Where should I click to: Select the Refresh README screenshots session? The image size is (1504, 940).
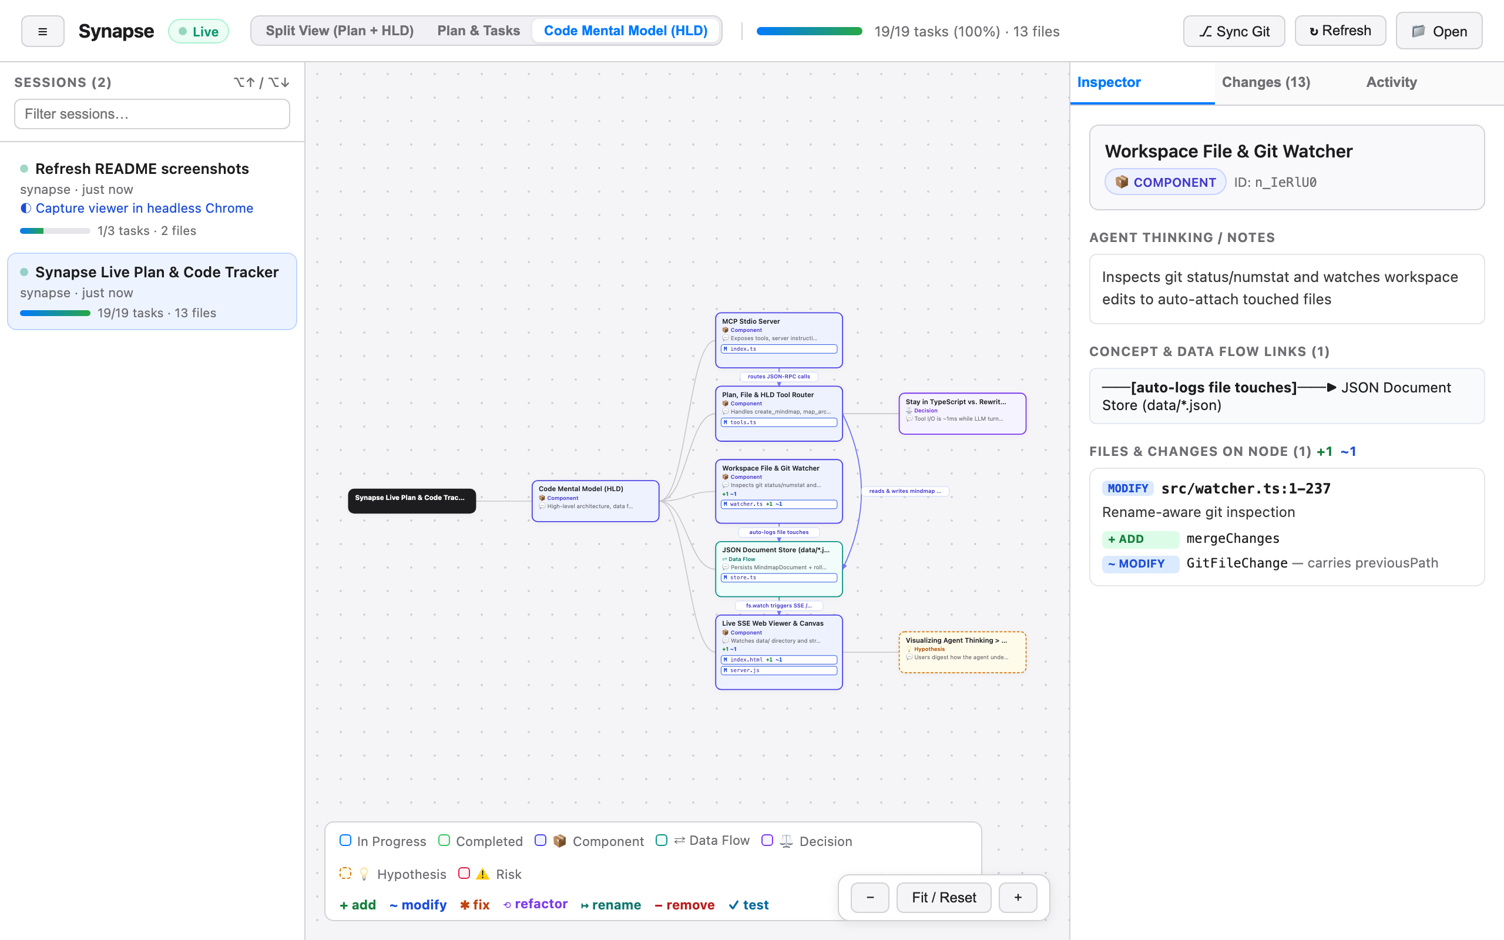[x=152, y=198]
